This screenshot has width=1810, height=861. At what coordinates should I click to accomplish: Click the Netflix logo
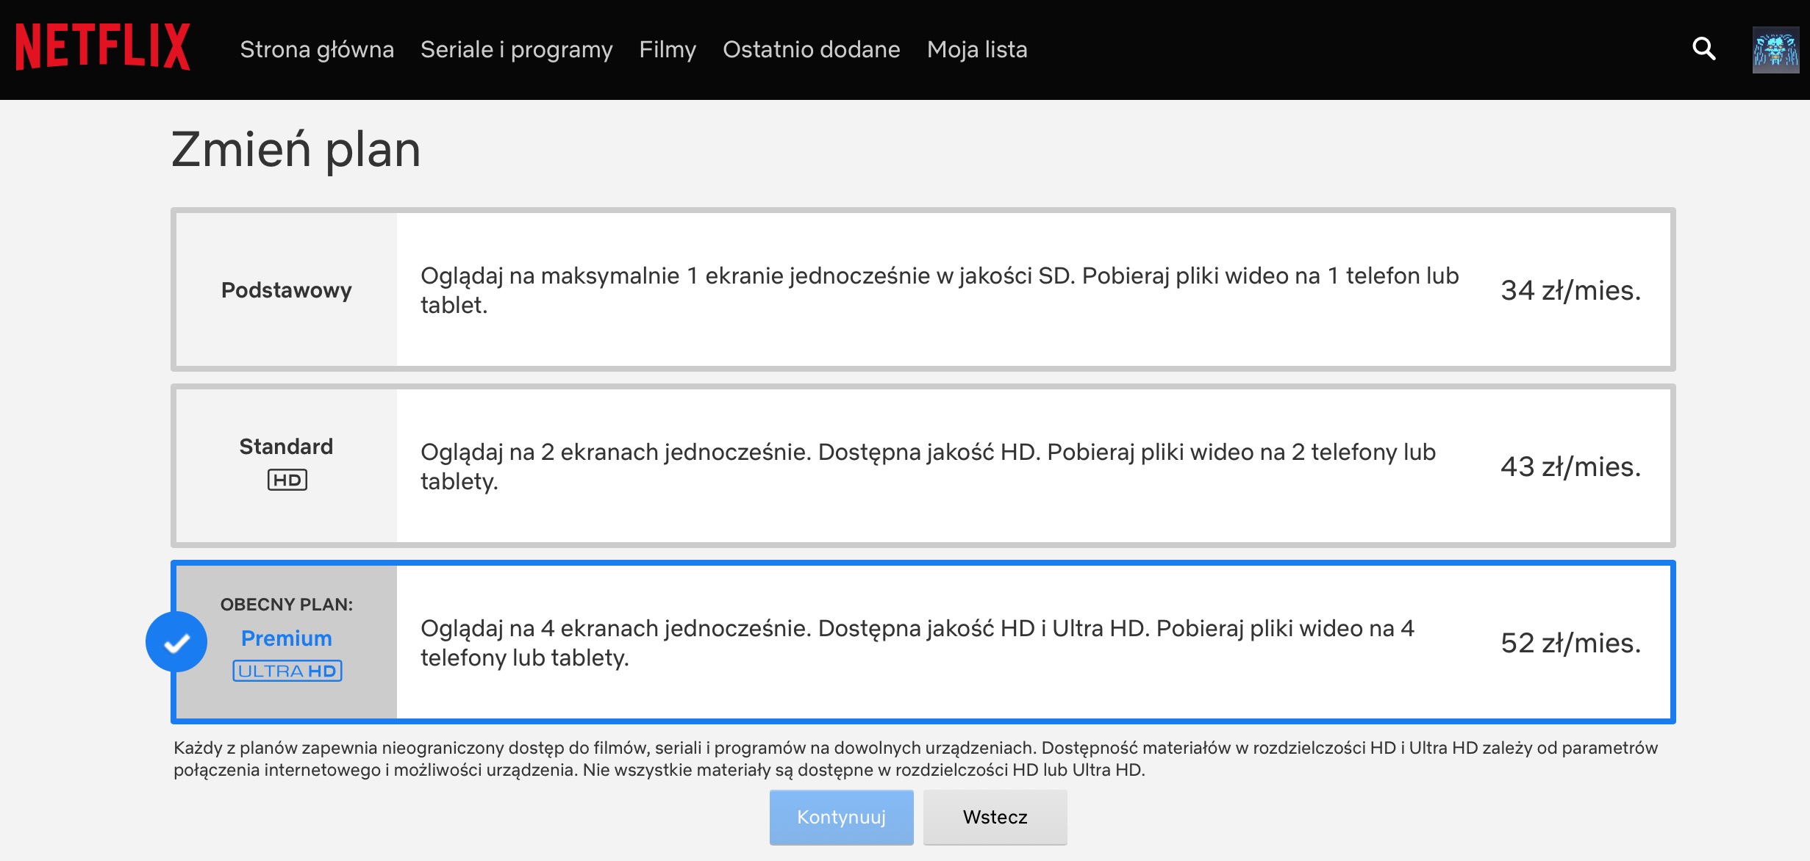point(103,47)
